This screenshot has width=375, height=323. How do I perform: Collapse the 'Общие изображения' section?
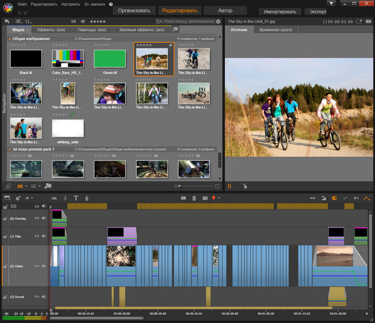[10, 39]
